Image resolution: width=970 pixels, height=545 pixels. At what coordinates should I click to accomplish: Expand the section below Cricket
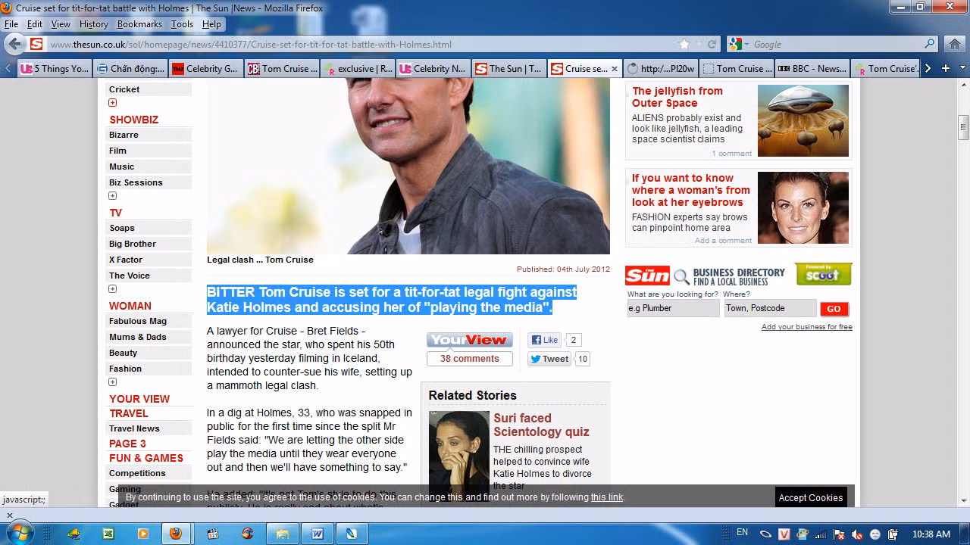coord(113,103)
